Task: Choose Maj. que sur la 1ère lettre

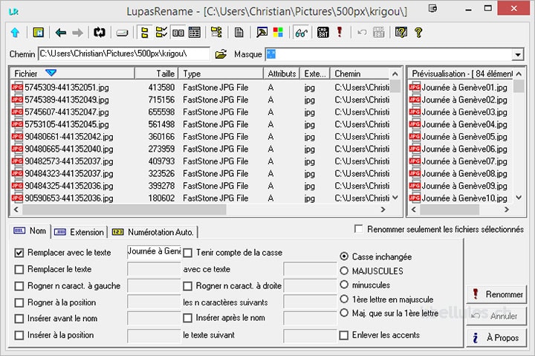Action: (x=344, y=313)
